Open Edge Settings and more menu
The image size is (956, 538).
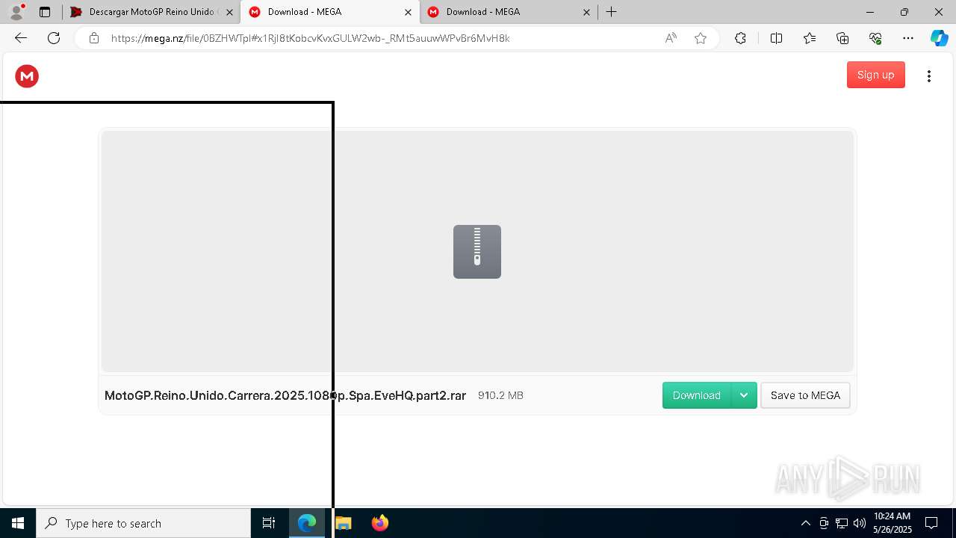coord(908,38)
